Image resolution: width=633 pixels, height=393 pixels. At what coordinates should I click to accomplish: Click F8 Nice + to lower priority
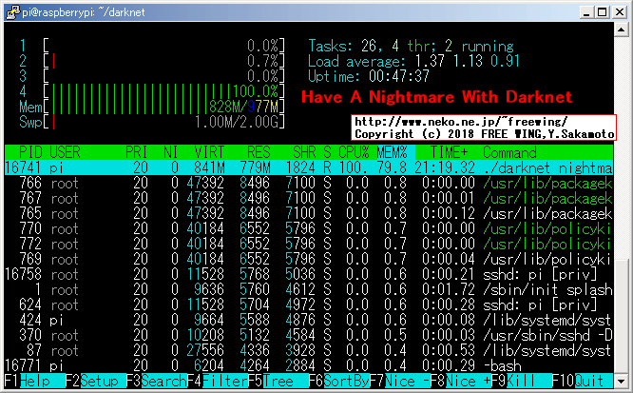[466, 379]
